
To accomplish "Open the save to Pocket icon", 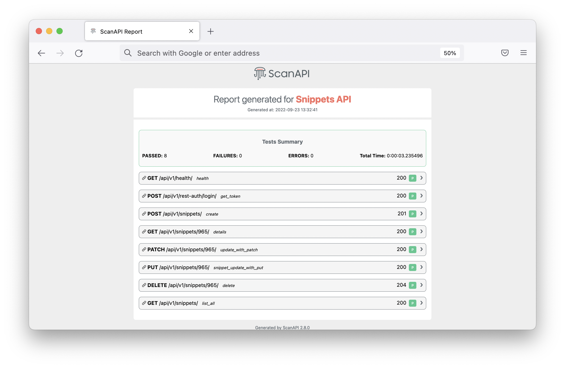I will (x=505, y=53).
